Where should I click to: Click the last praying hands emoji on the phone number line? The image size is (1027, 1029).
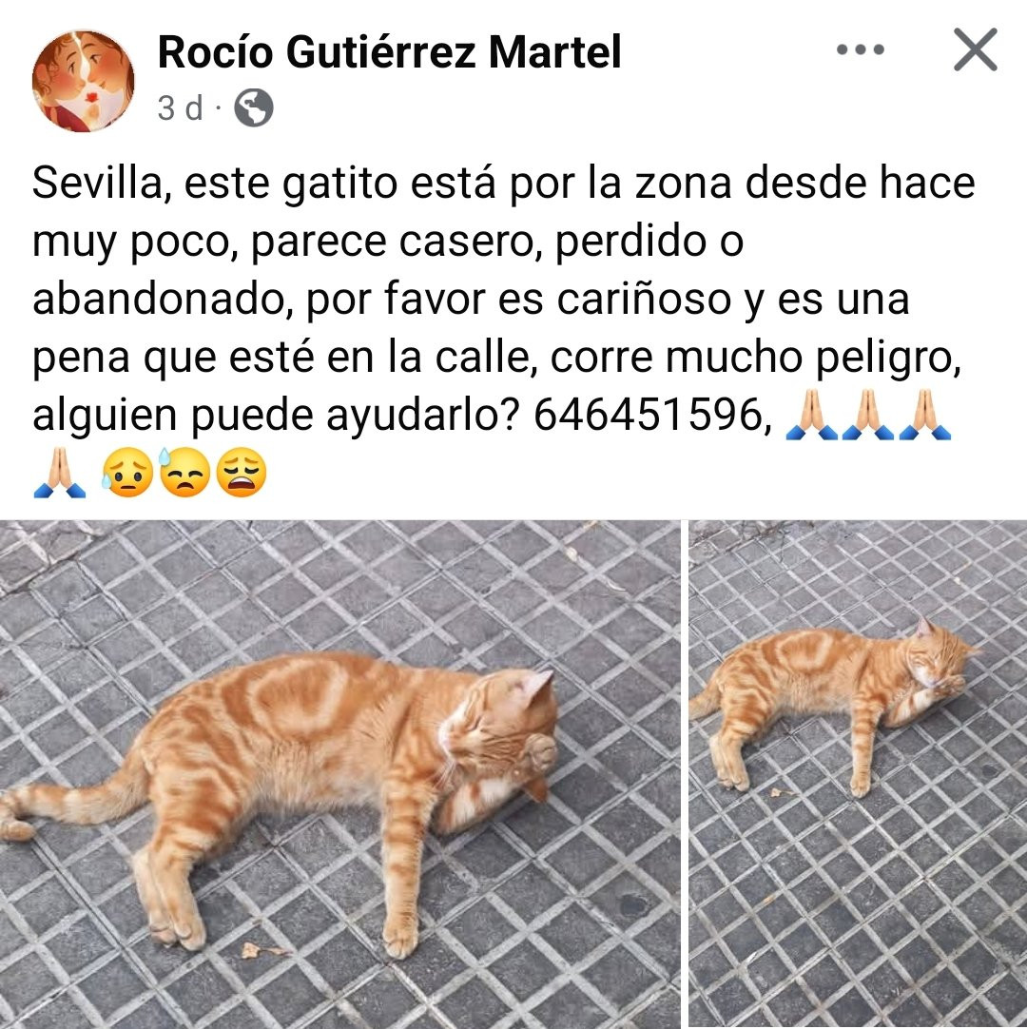point(925,415)
